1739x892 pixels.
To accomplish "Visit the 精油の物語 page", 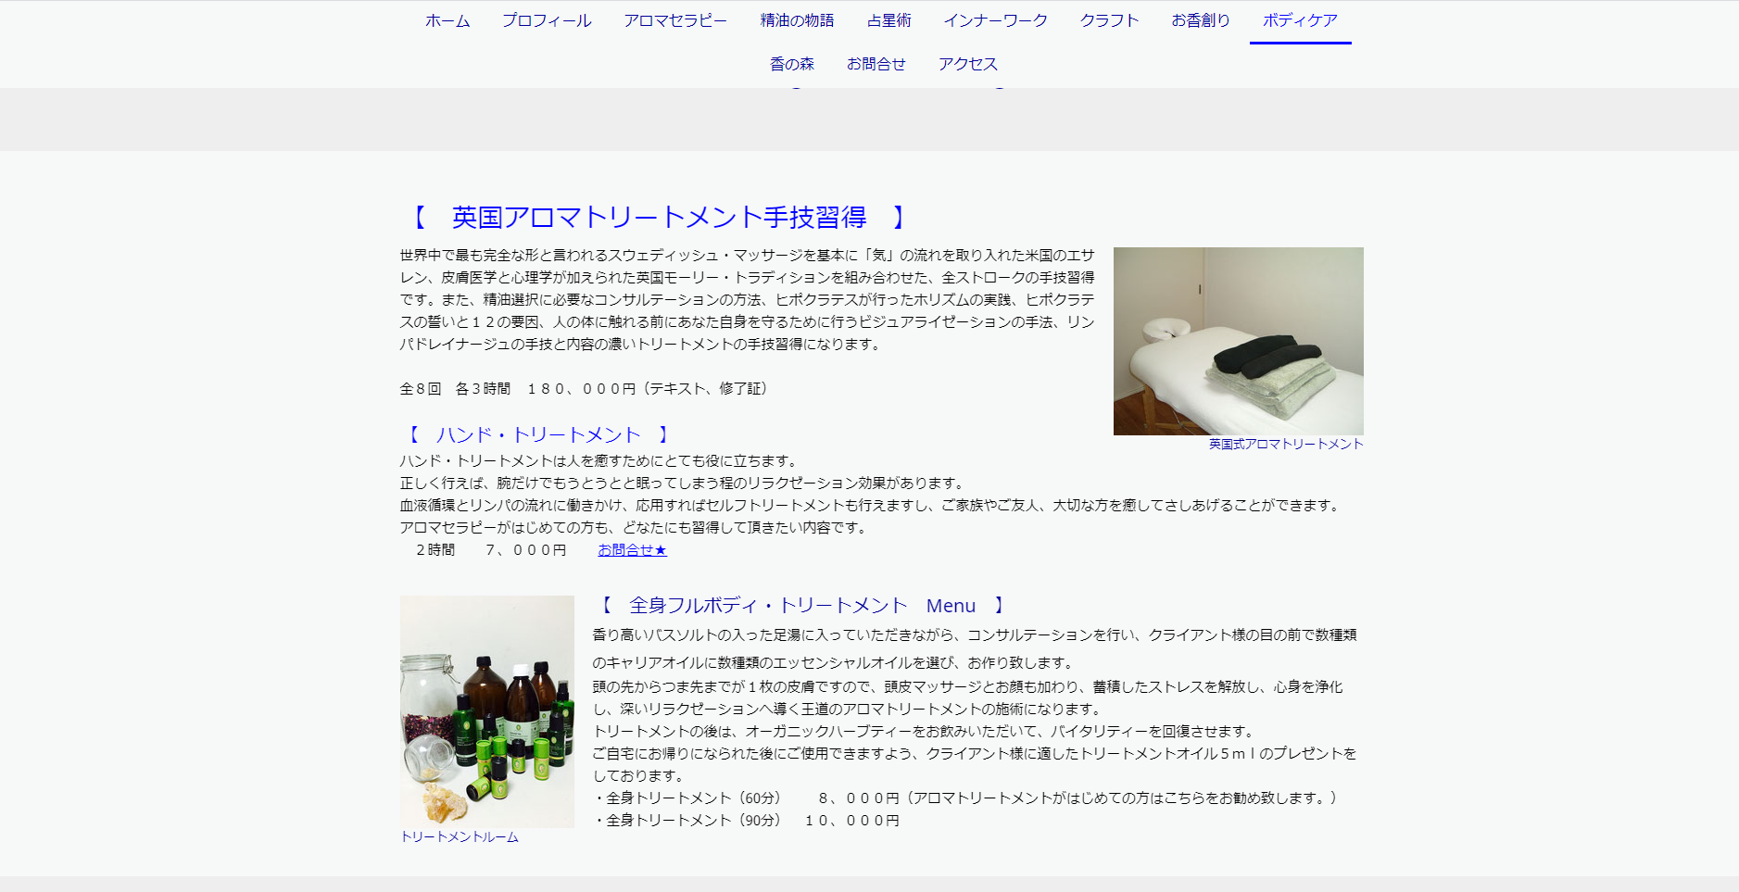I will (797, 19).
